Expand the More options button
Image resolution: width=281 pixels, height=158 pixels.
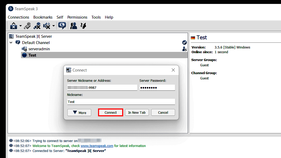click(79, 112)
